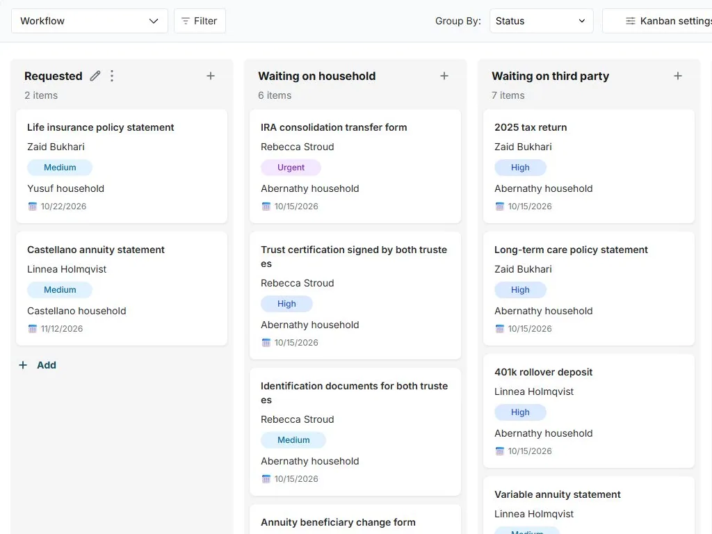The height and width of the screenshot is (534, 712).
Task: Add item with Requested column plus icon
Action: coord(211,76)
